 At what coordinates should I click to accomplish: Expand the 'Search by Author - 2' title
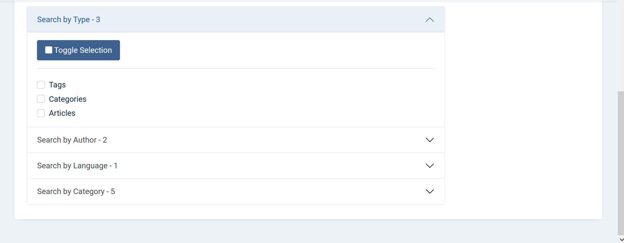(72, 140)
